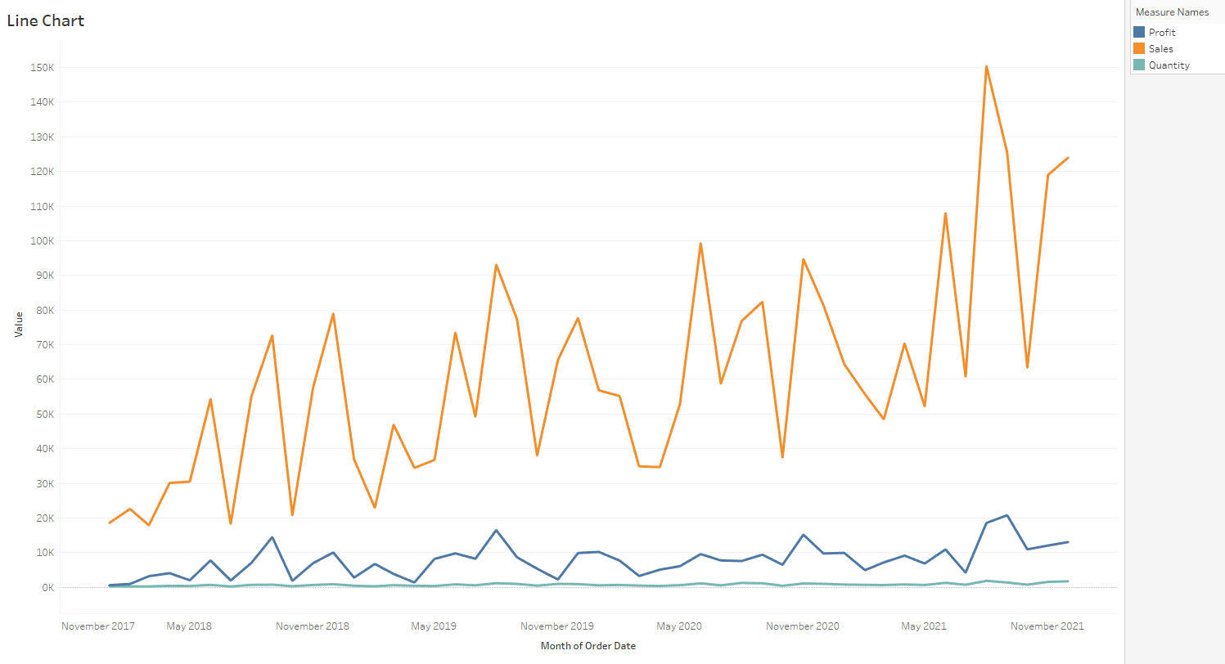Select the Profit label in the legend
Image resolution: width=1225 pixels, height=664 pixels.
pyautogui.click(x=1162, y=33)
